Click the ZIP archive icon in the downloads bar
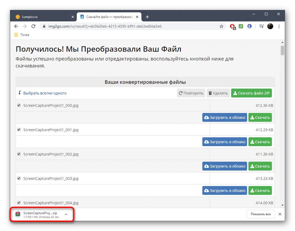The image size is (295, 231). [18, 214]
